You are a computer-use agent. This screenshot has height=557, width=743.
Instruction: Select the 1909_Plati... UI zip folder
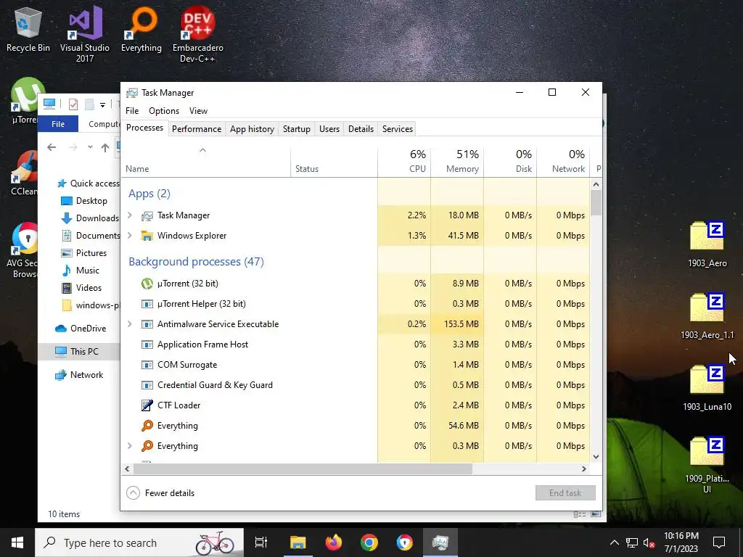pos(707,465)
